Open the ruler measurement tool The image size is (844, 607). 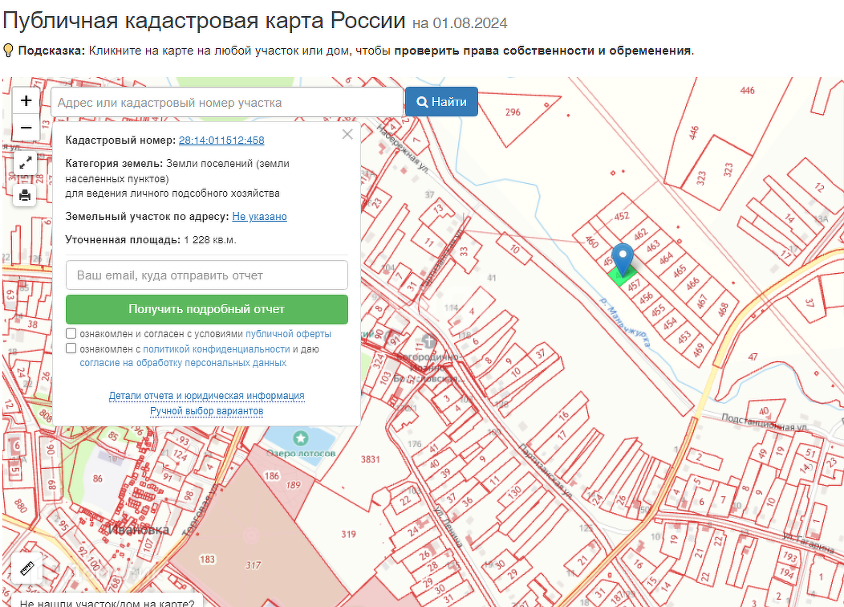pyautogui.click(x=26, y=568)
